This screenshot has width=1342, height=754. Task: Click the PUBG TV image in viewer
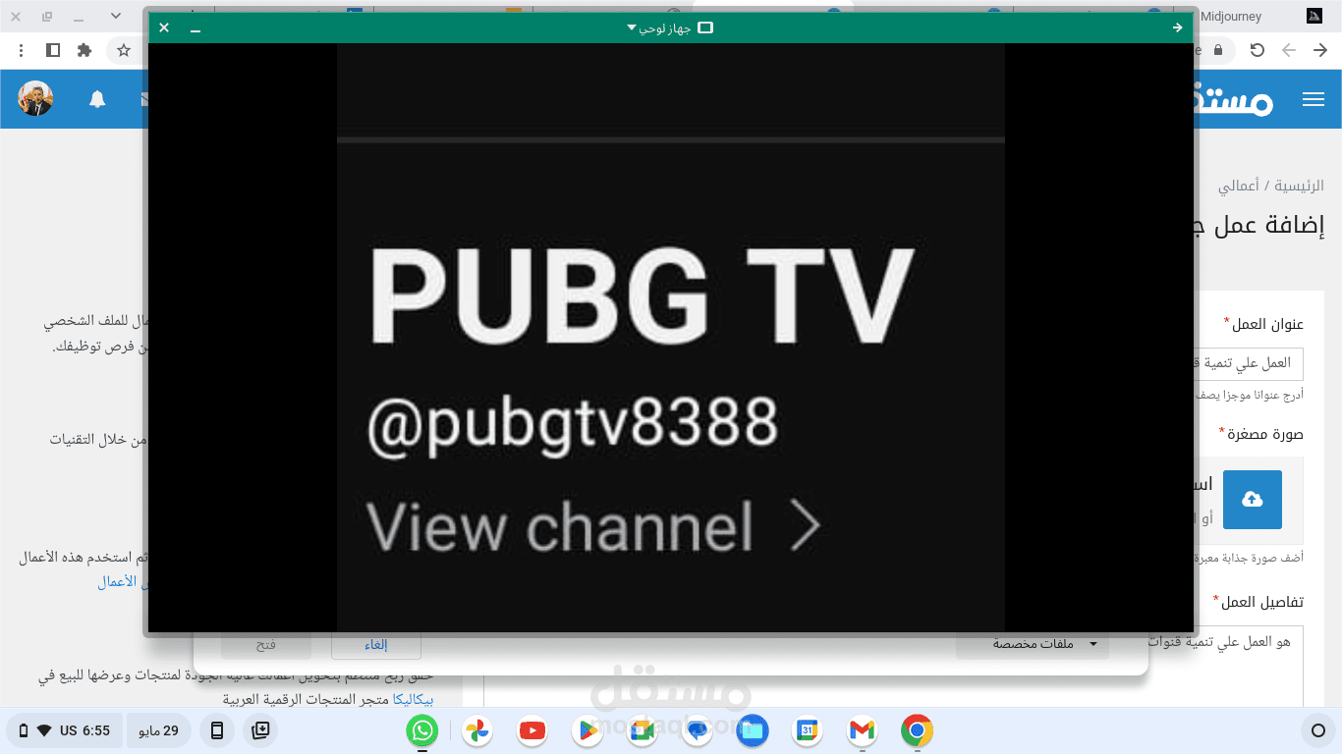[x=671, y=338]
